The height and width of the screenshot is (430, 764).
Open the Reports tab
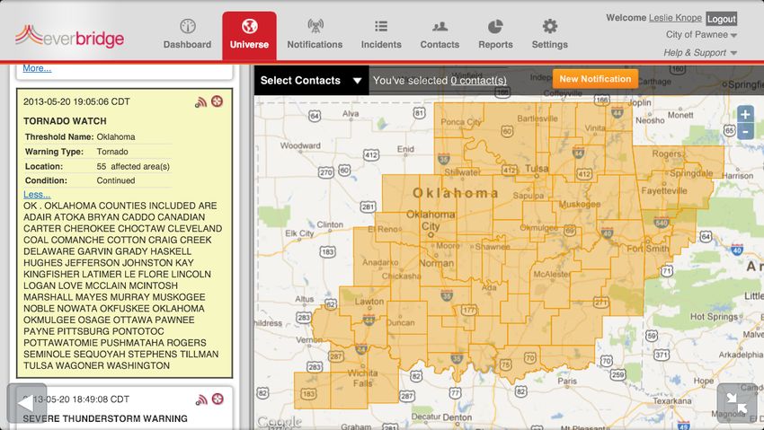tap(495, 34)
